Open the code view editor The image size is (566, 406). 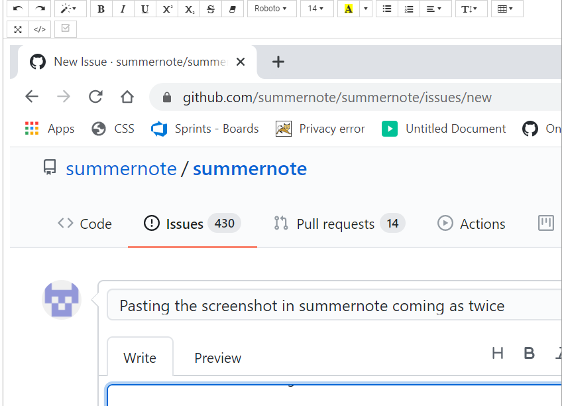coord(40,29)
